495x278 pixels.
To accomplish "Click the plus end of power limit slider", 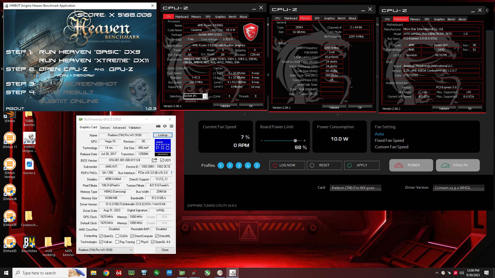I will click(304, 141).
